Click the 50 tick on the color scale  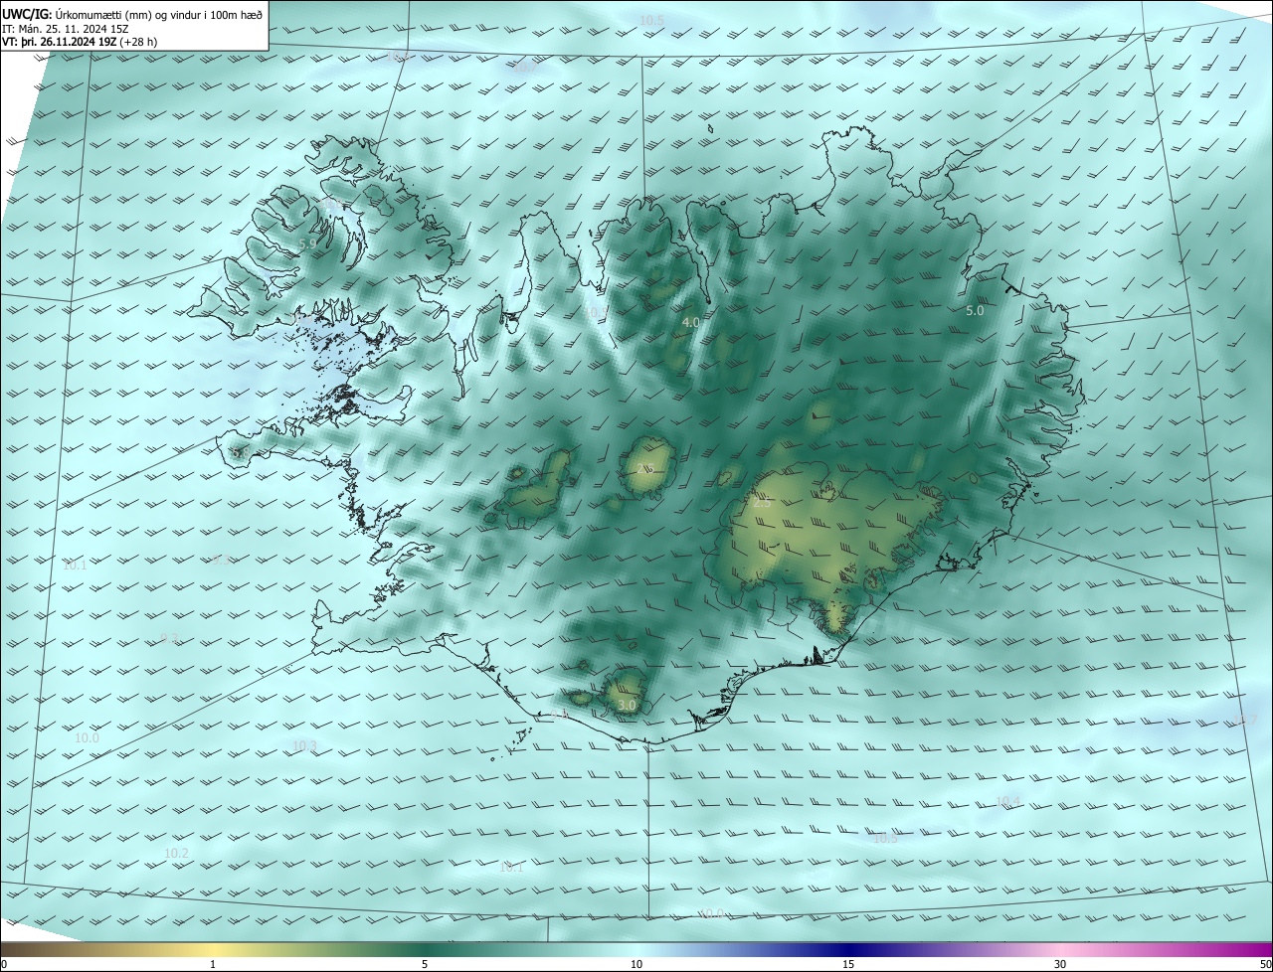[1265, 964]
